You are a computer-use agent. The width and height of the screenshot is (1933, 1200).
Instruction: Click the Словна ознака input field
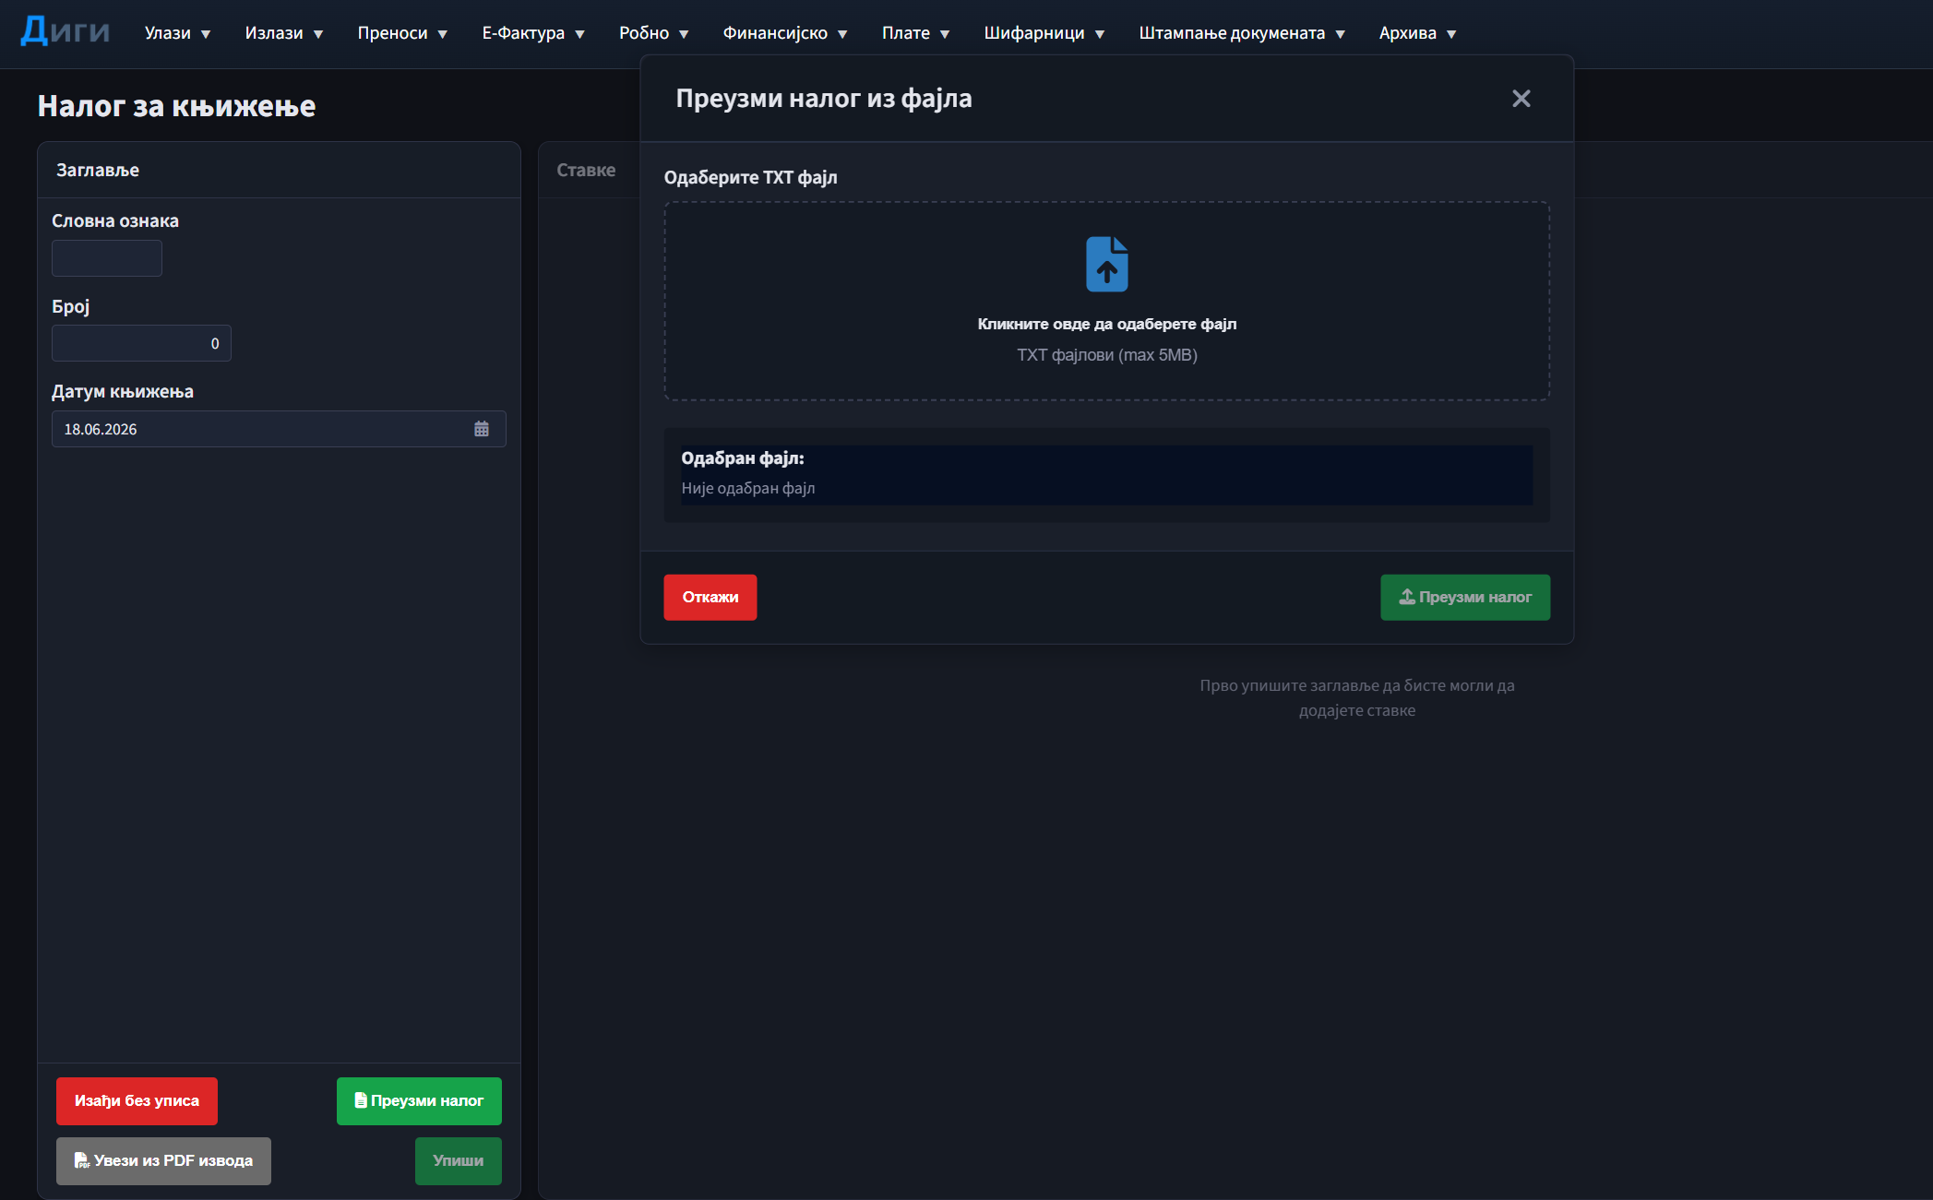(107, 258)
